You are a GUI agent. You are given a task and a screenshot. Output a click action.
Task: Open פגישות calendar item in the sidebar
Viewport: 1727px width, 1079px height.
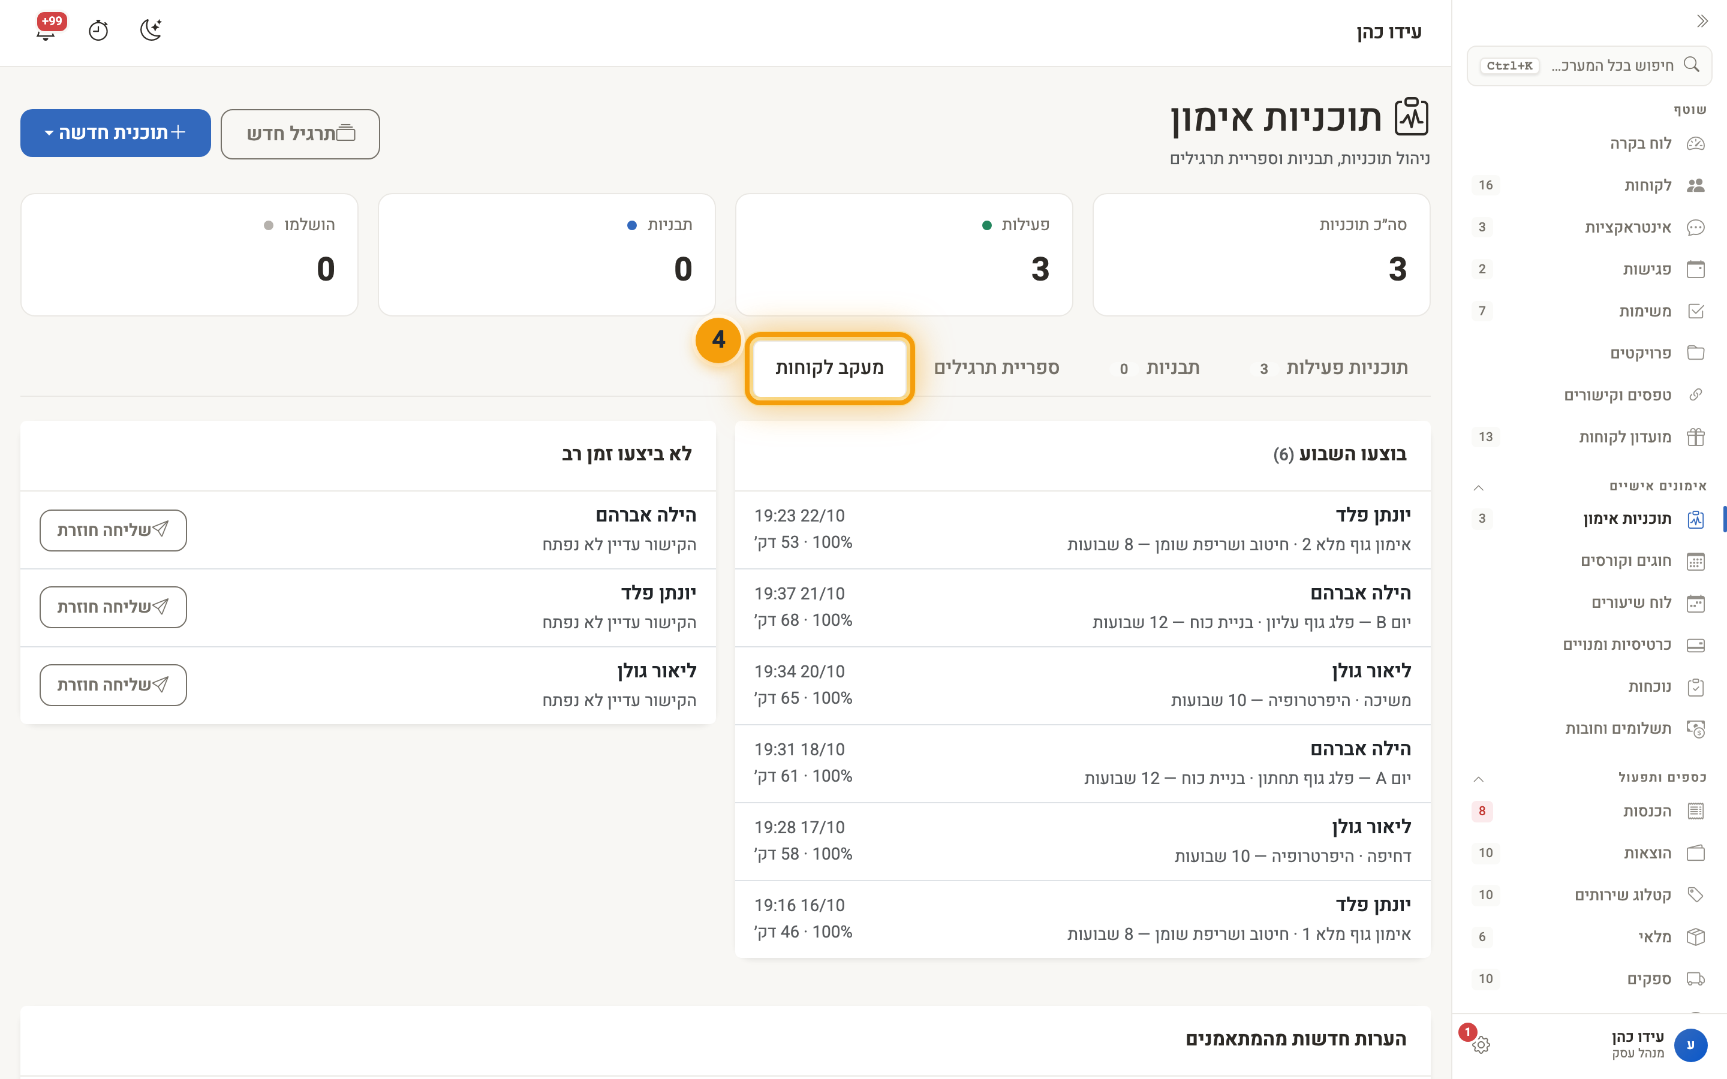pyautogui.click(x=1588, y=269)
